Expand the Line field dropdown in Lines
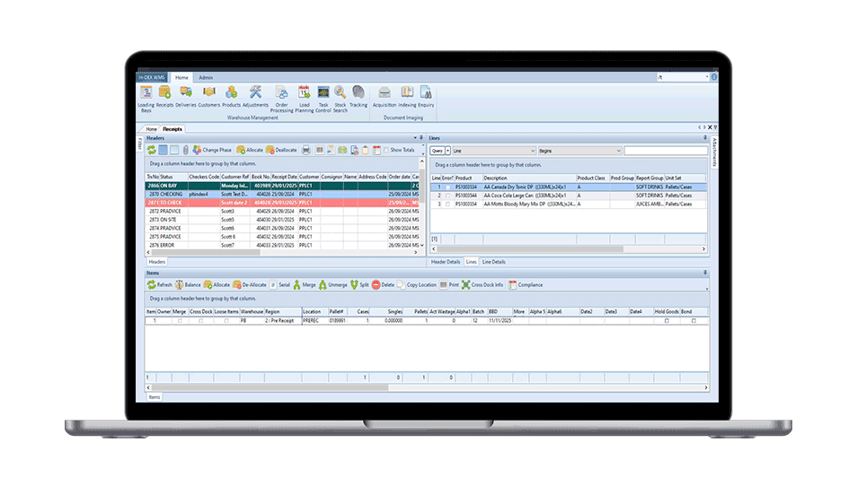 point(532,151)
